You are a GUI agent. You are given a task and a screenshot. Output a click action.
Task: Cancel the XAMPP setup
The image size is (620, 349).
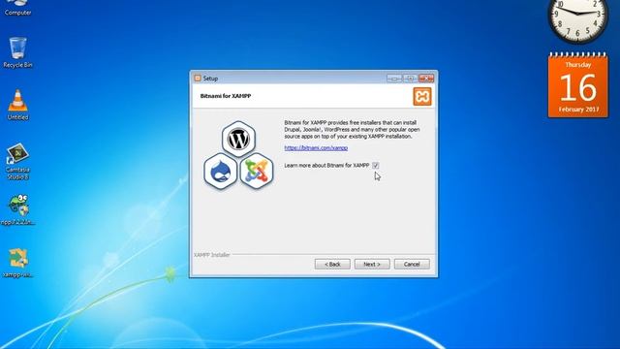pyautogui.click(x=412, y=264)
